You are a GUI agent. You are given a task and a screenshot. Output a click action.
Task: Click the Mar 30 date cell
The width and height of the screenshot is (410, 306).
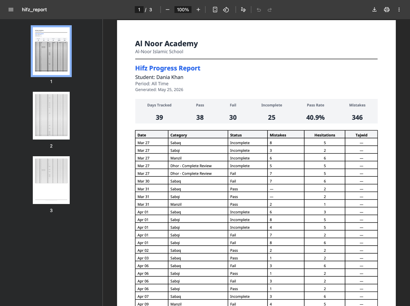pos(152,181)
